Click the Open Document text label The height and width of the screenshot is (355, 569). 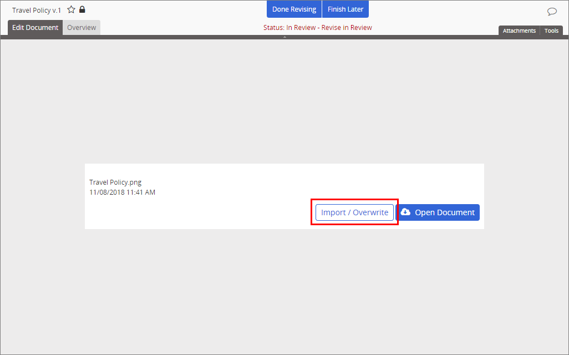point(445,212)
